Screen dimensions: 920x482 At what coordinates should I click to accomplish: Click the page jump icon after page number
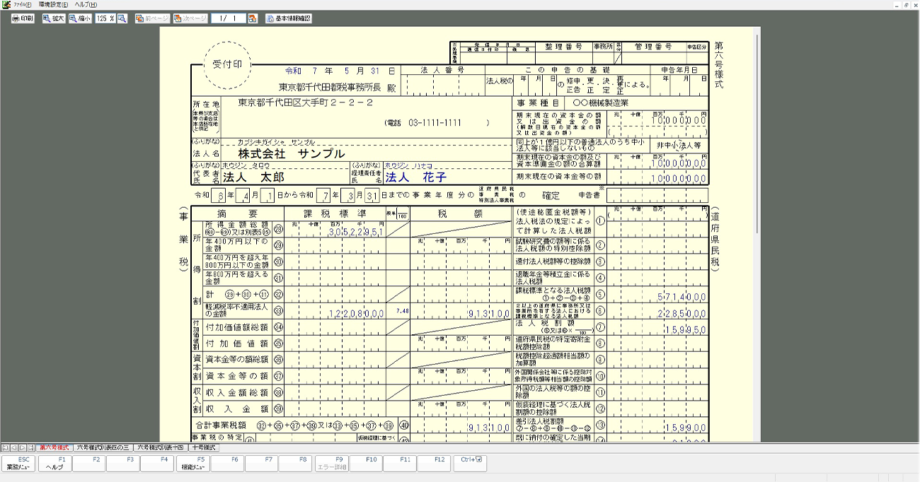[252, 18]
